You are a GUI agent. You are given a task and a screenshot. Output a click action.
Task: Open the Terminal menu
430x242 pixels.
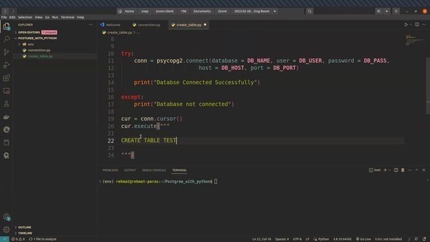(67, 17)
